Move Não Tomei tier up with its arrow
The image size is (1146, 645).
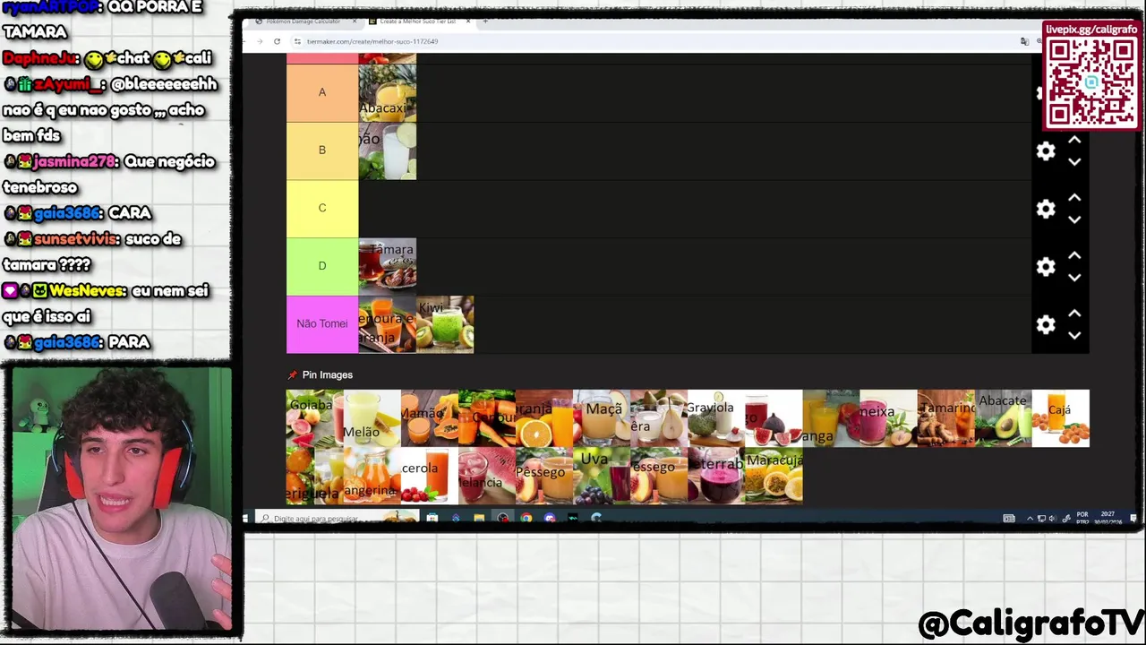click(x=1074, y=314)
